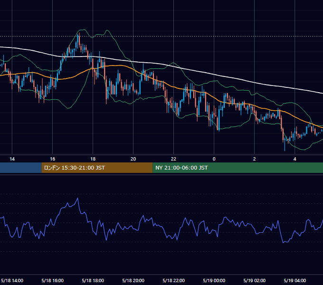Click the "18" hour label on price chart axis
The width and height of the screenshot is (323, 285).
click(x=93, y=159)
